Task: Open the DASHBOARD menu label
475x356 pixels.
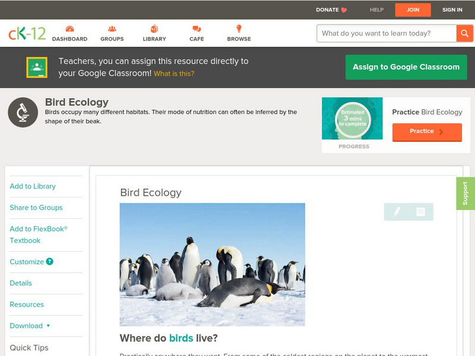Action: (69, 39)
